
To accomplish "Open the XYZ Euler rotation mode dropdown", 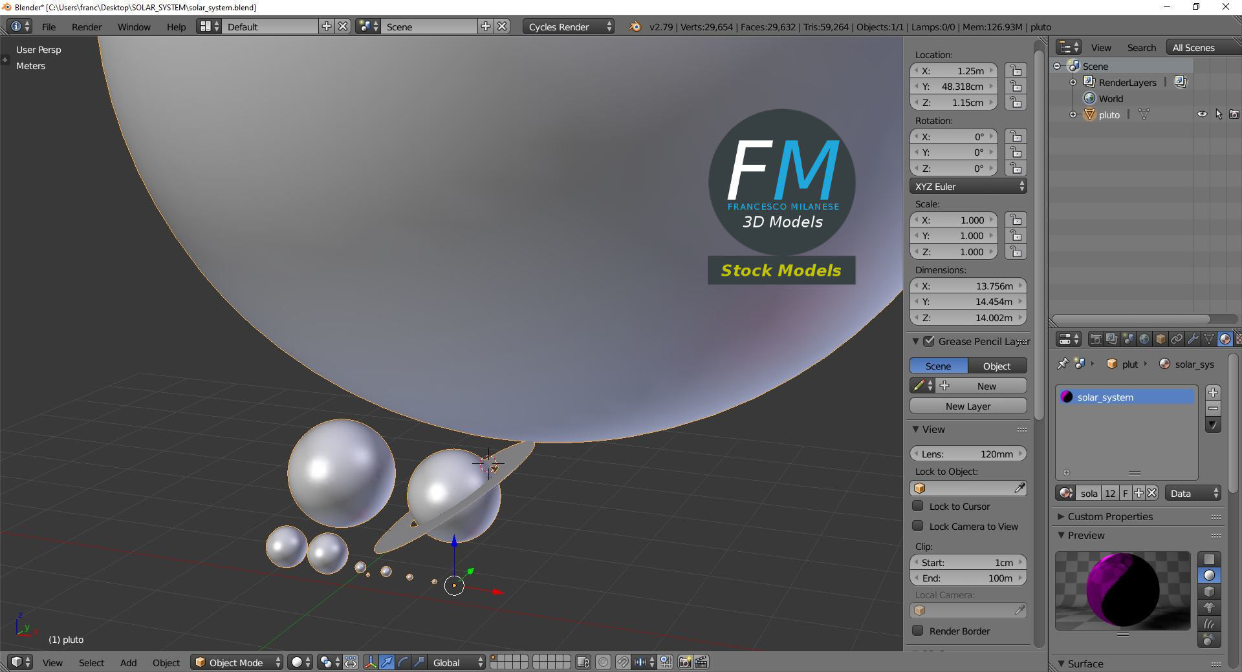I will pyautogui.click(x=968, y=186).
